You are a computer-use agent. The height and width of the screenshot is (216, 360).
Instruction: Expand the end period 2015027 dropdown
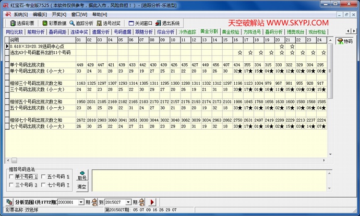pos(128,202)
